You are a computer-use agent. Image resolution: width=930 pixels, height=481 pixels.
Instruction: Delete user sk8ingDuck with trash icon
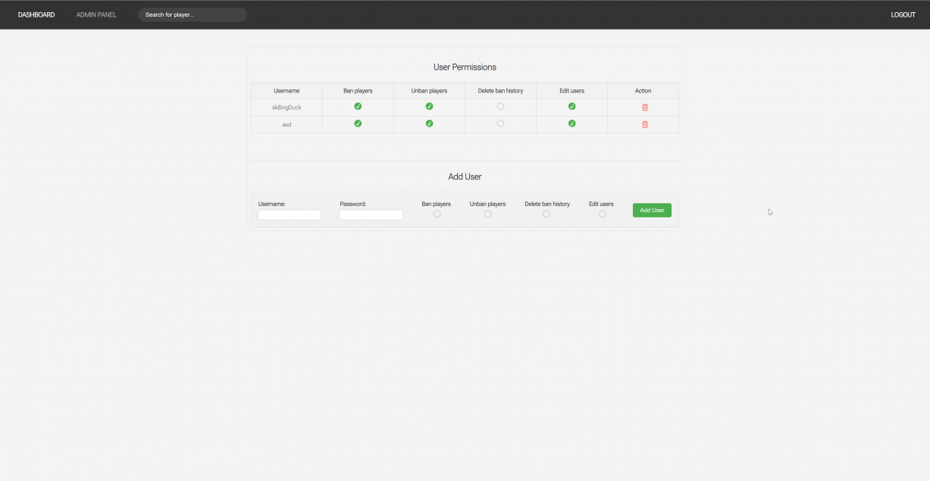pos(645,108)
